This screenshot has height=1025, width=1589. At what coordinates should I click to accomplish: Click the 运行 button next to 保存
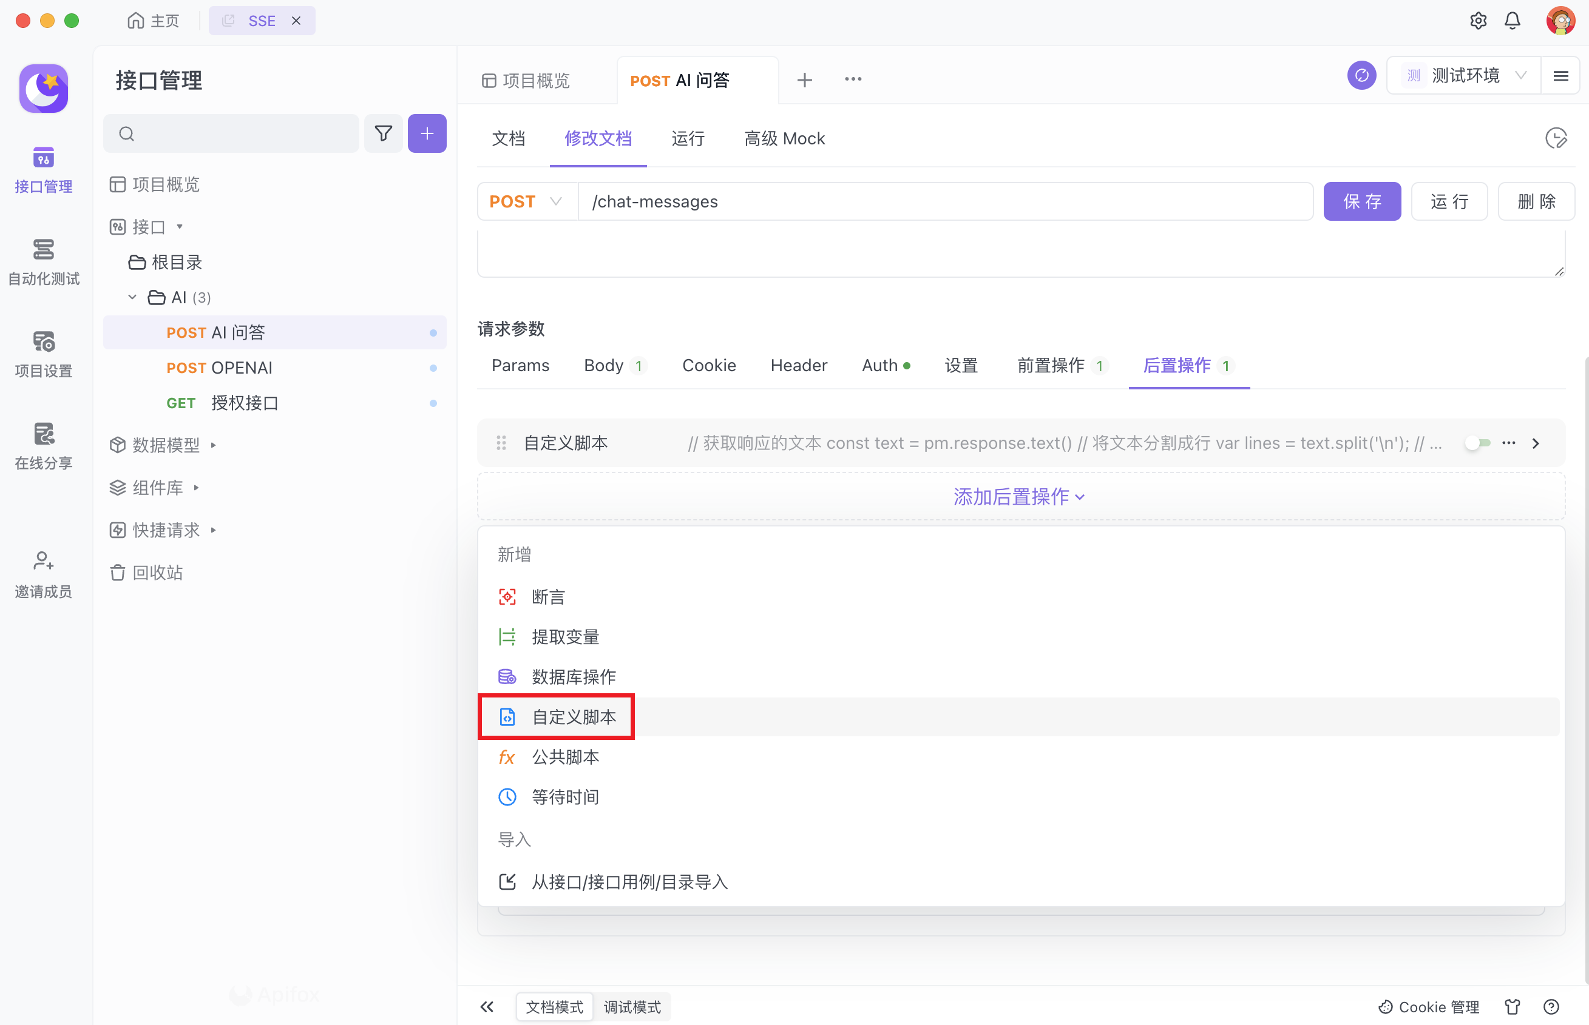point(1448,202)
